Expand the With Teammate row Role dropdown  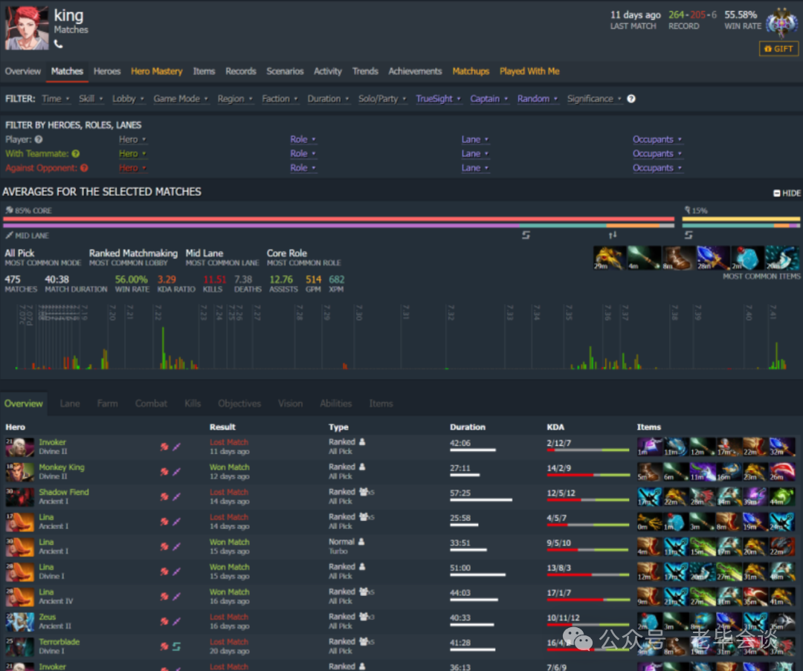(x=303, y=154)
